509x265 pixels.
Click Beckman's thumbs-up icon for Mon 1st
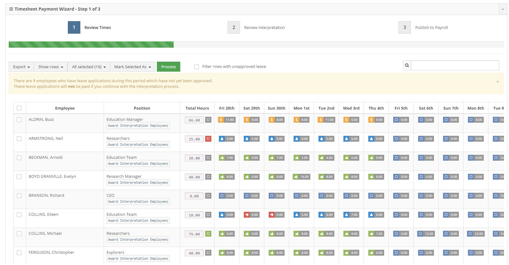coord(297,158)
